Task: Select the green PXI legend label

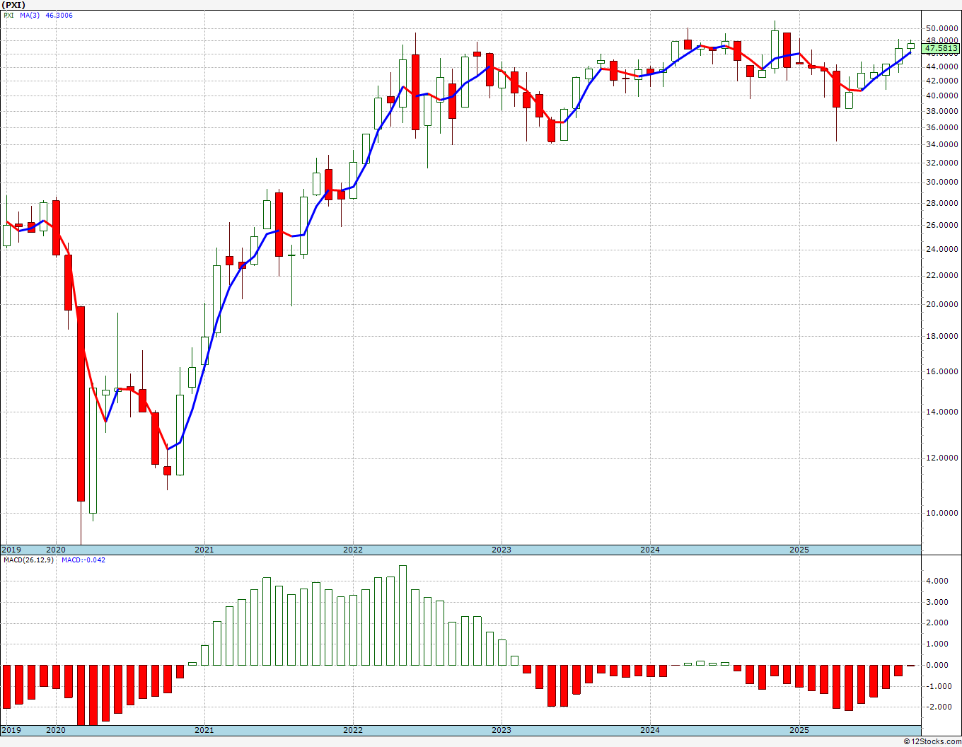Action: tap(9, 16)
